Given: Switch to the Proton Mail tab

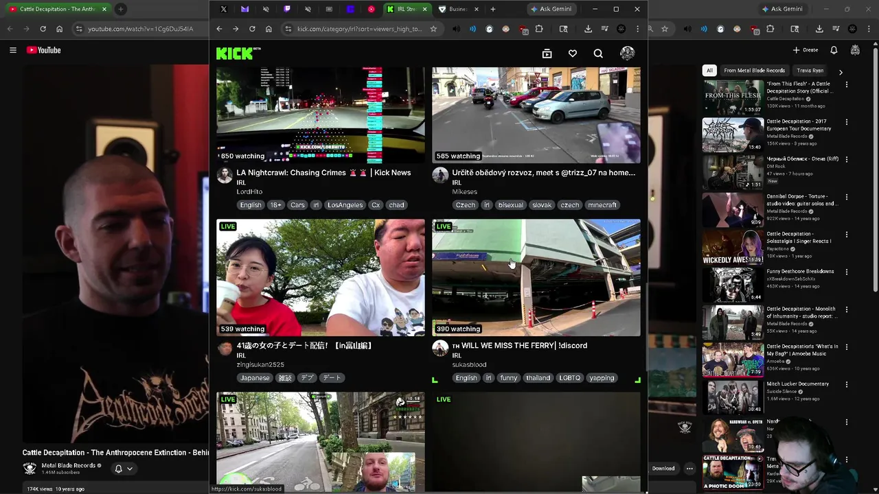Looking at the screenshot, I should [x=244, y=9].
